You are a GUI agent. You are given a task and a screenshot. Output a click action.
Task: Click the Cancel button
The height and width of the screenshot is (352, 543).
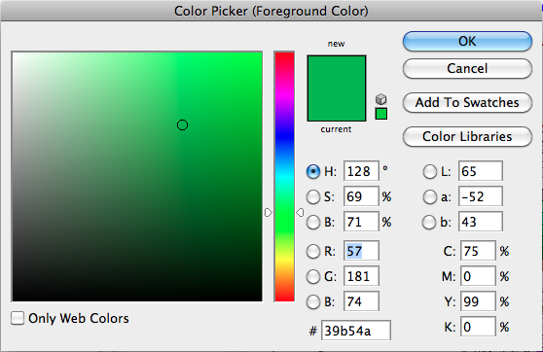(x=467, y=68)
